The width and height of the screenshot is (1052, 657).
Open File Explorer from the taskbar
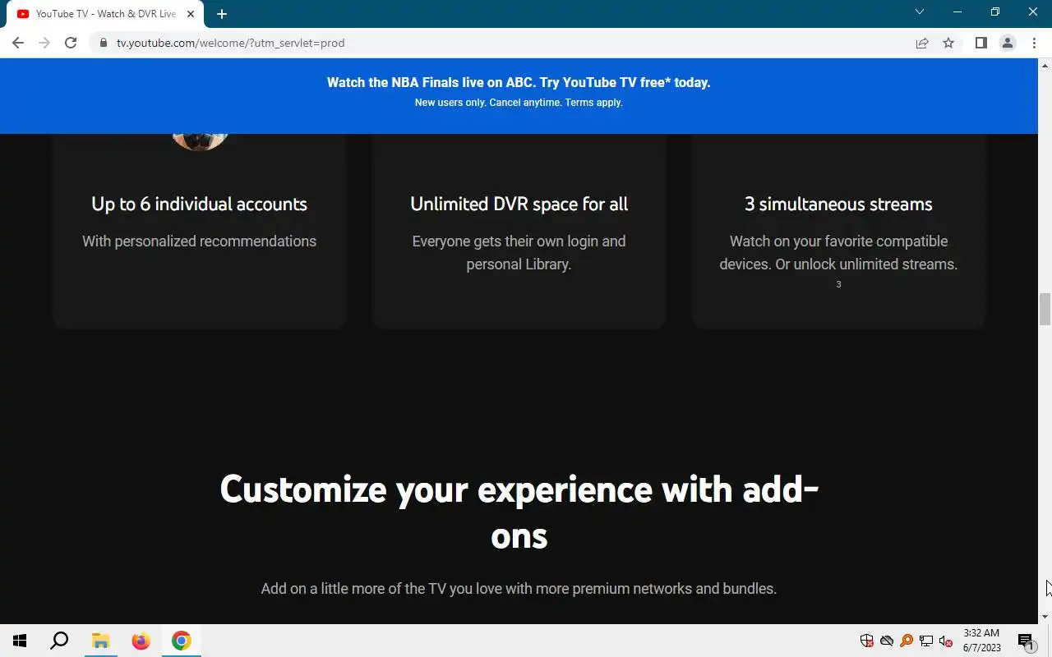(100, 641)
